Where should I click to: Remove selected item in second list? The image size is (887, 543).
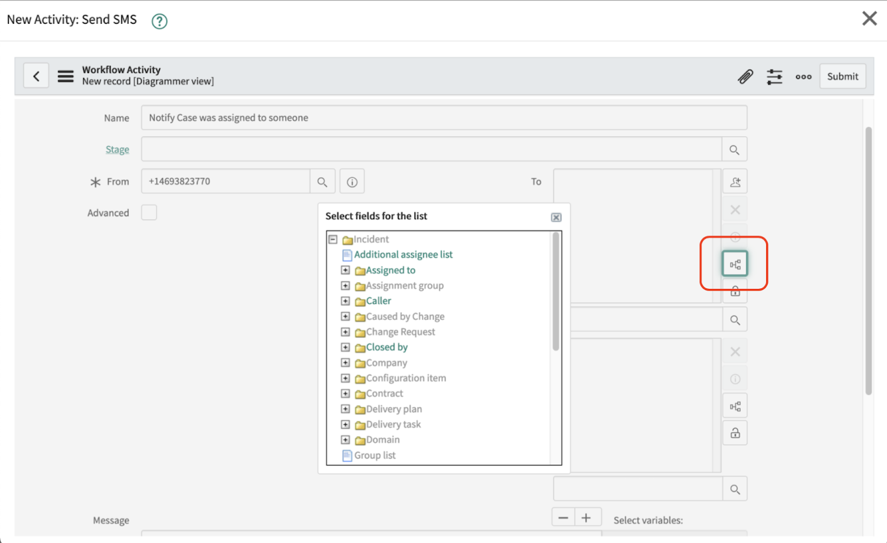pos(735,351)
